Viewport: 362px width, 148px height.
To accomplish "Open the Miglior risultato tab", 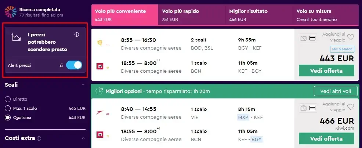I will (259, 15).
